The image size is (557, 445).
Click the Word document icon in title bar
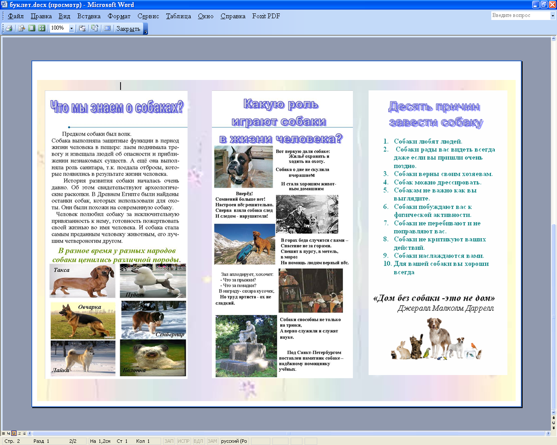(4, 5)
